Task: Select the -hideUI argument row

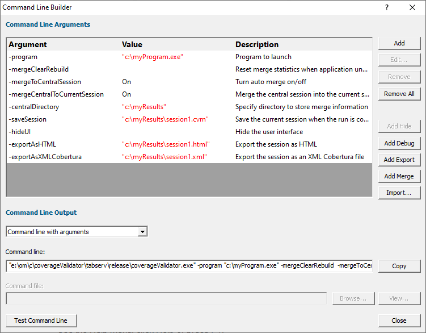Action: tap(189, 132)
